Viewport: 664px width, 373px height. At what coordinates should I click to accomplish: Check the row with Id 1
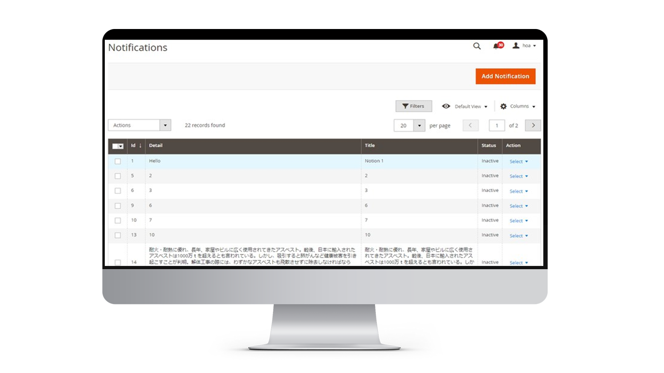(x=118, y=161)
